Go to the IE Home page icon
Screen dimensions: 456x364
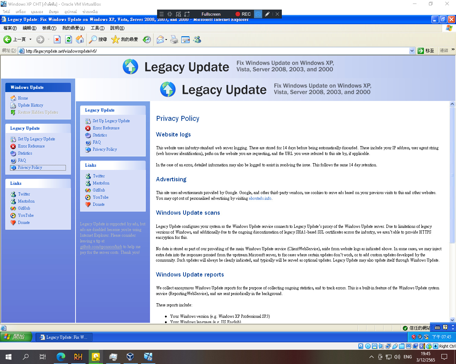pos(80,39)
